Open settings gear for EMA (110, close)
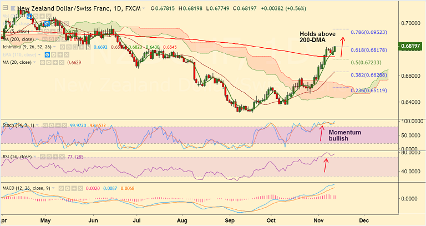426x226 pixels. tap(53, 54)
